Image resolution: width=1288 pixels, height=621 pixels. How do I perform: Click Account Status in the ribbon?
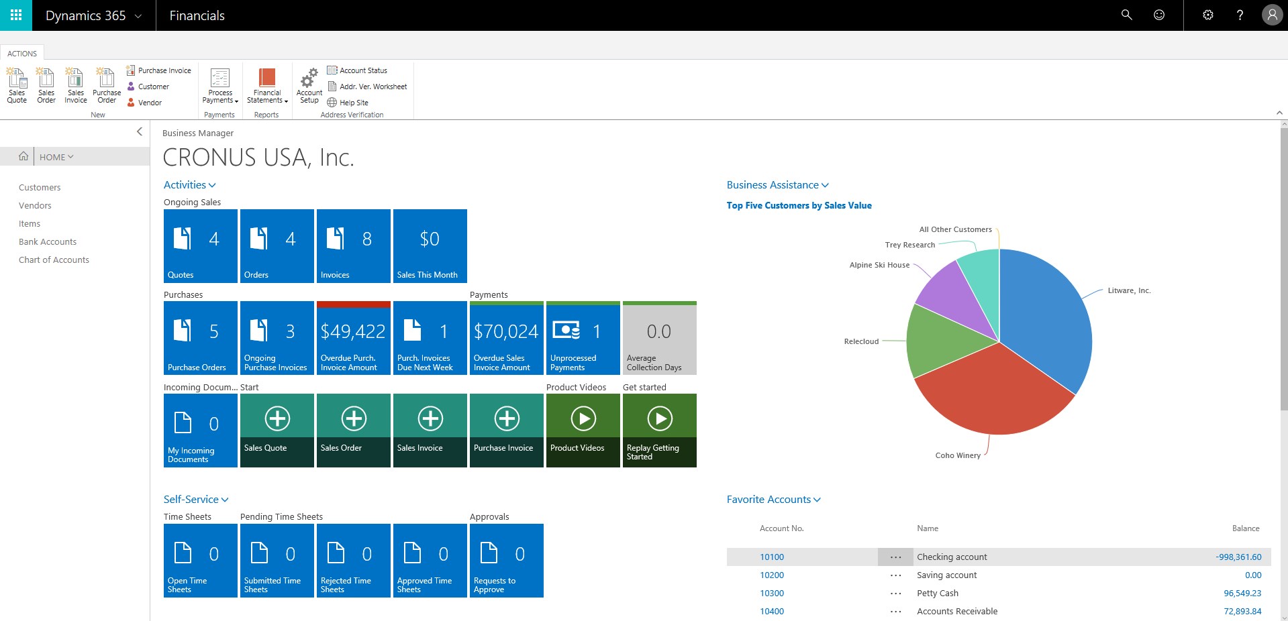click(357, 70)
